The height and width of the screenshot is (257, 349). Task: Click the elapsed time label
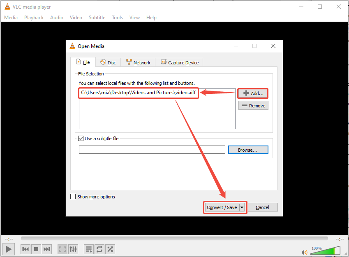pos(9,239)
